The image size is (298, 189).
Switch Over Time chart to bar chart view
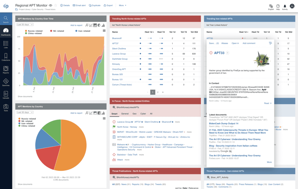tap(103, 25)
